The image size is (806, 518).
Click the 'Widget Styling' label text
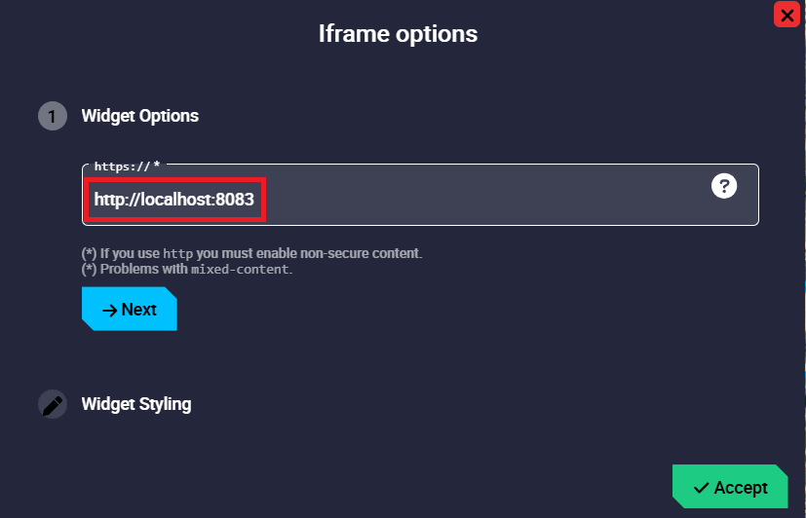[x=136, y=404]
